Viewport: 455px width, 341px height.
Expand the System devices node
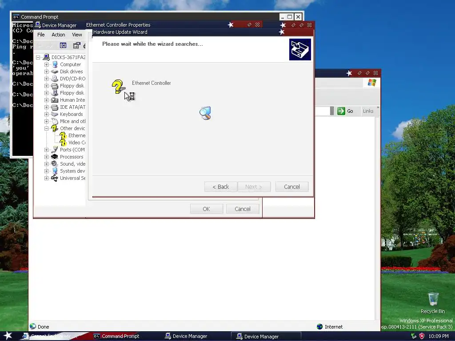click(46, 171)
